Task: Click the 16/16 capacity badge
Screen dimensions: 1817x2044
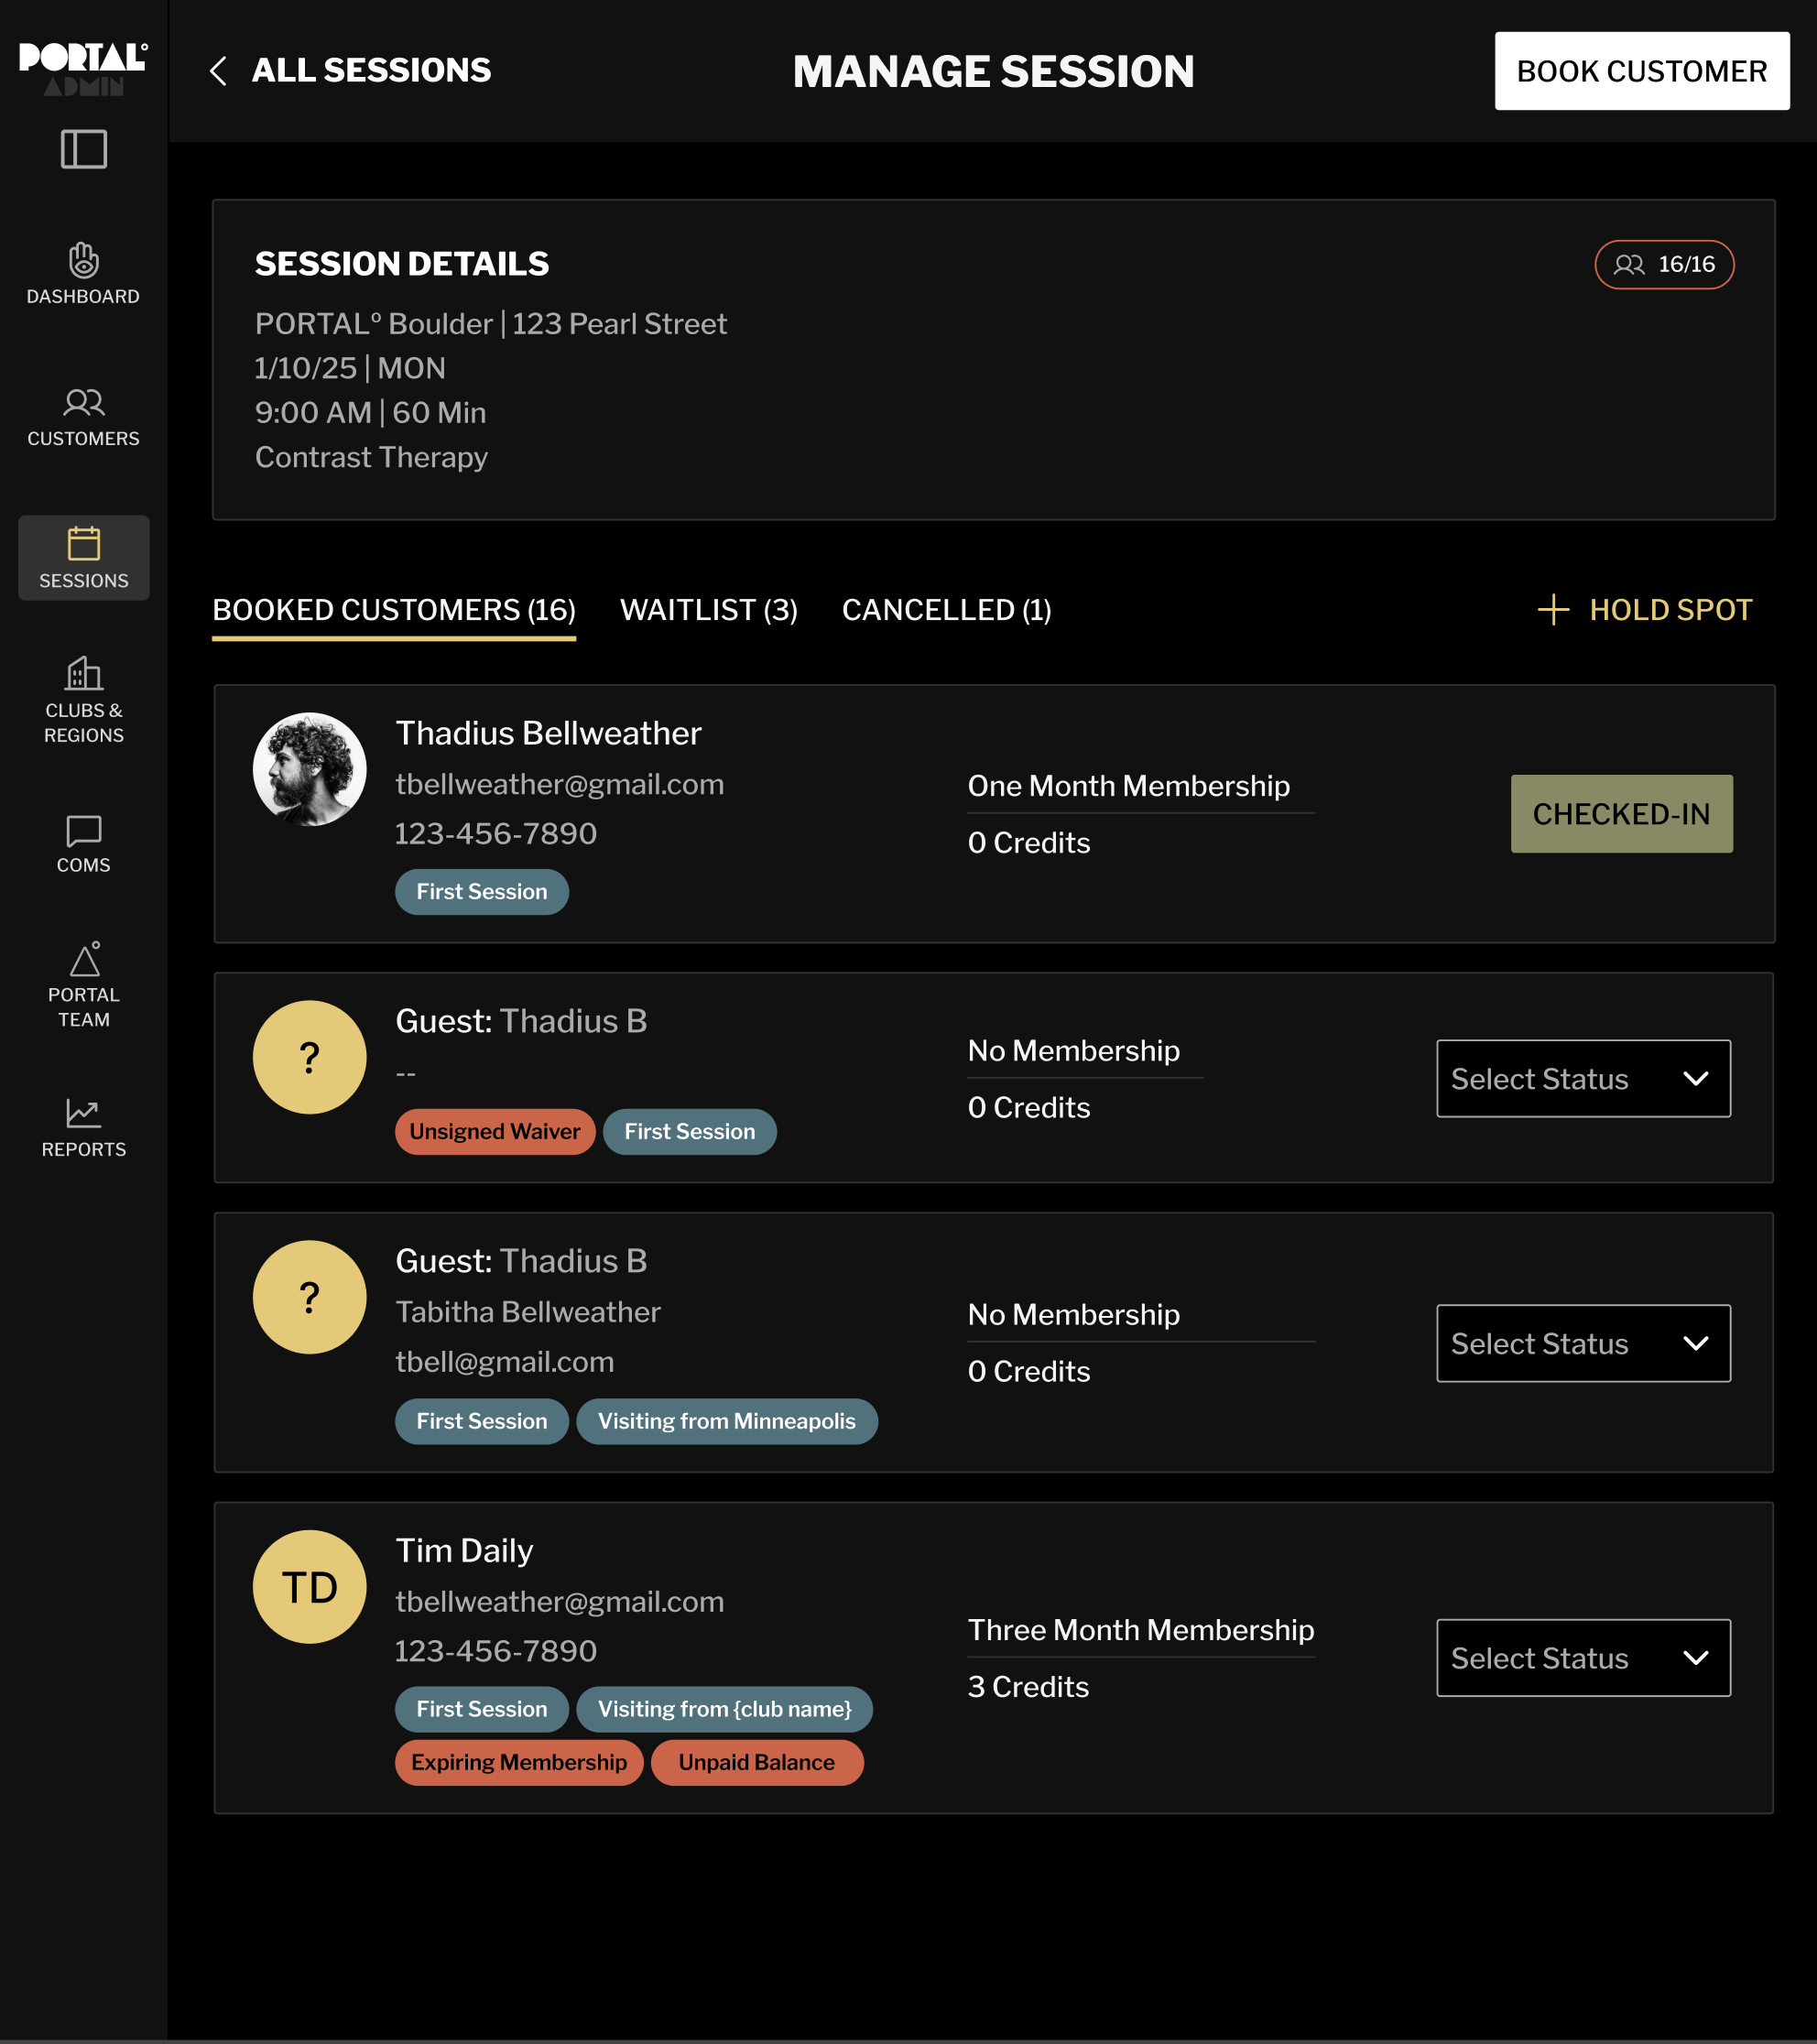Action: pos(1664,264)
